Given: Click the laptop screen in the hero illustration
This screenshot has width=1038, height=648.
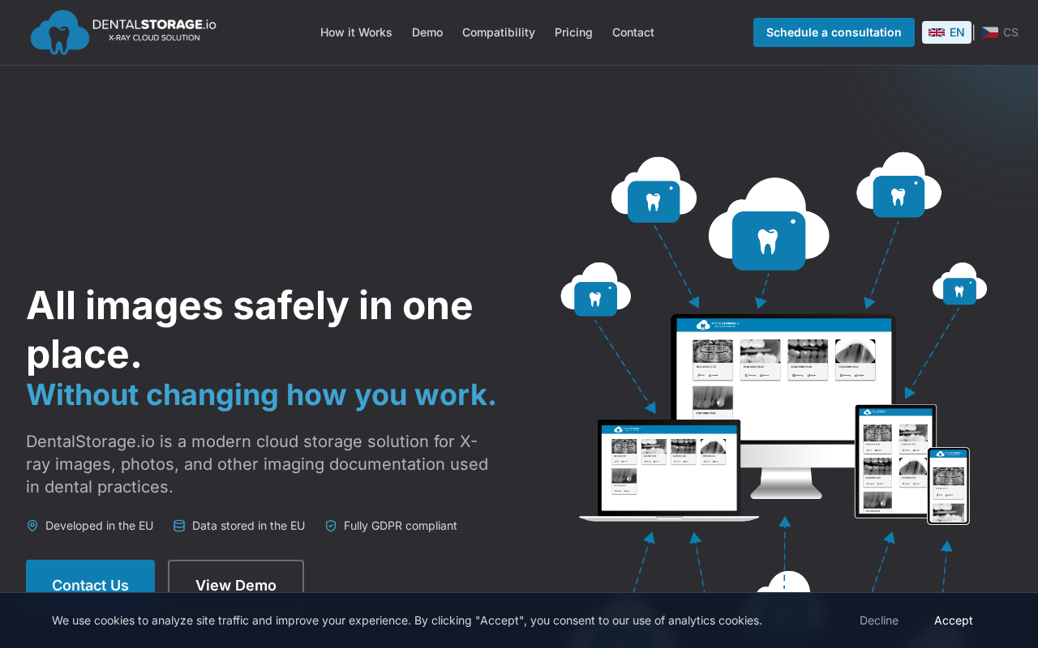Looking at the screenshot, I should pos(669,470).
